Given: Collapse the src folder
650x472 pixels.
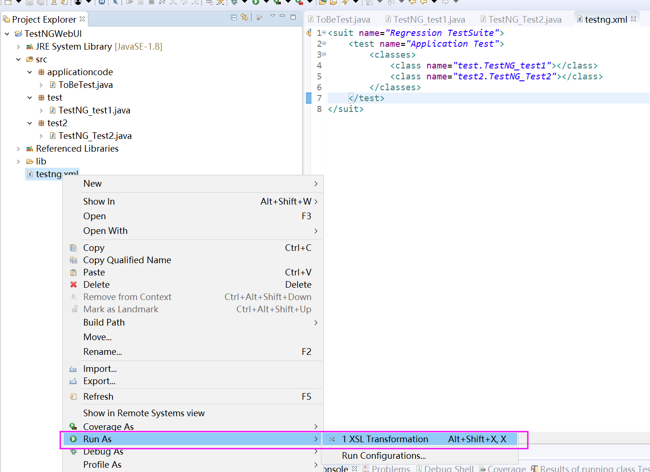Looking at the screenshot, I should click(x=18, y=60).
